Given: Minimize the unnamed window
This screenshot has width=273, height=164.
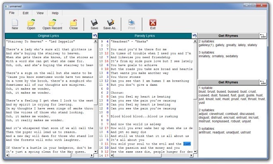Looking at the screenshot, I should click(247, 5).
